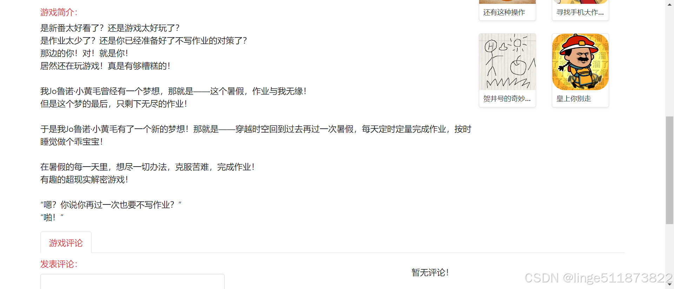Click the scrollbar up arrow

pos(669,3)
